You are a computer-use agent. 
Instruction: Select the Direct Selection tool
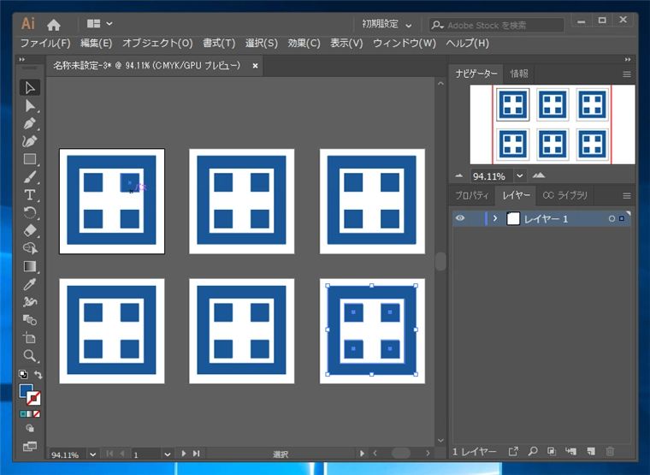pyautogui.click(x=30, y=105)
